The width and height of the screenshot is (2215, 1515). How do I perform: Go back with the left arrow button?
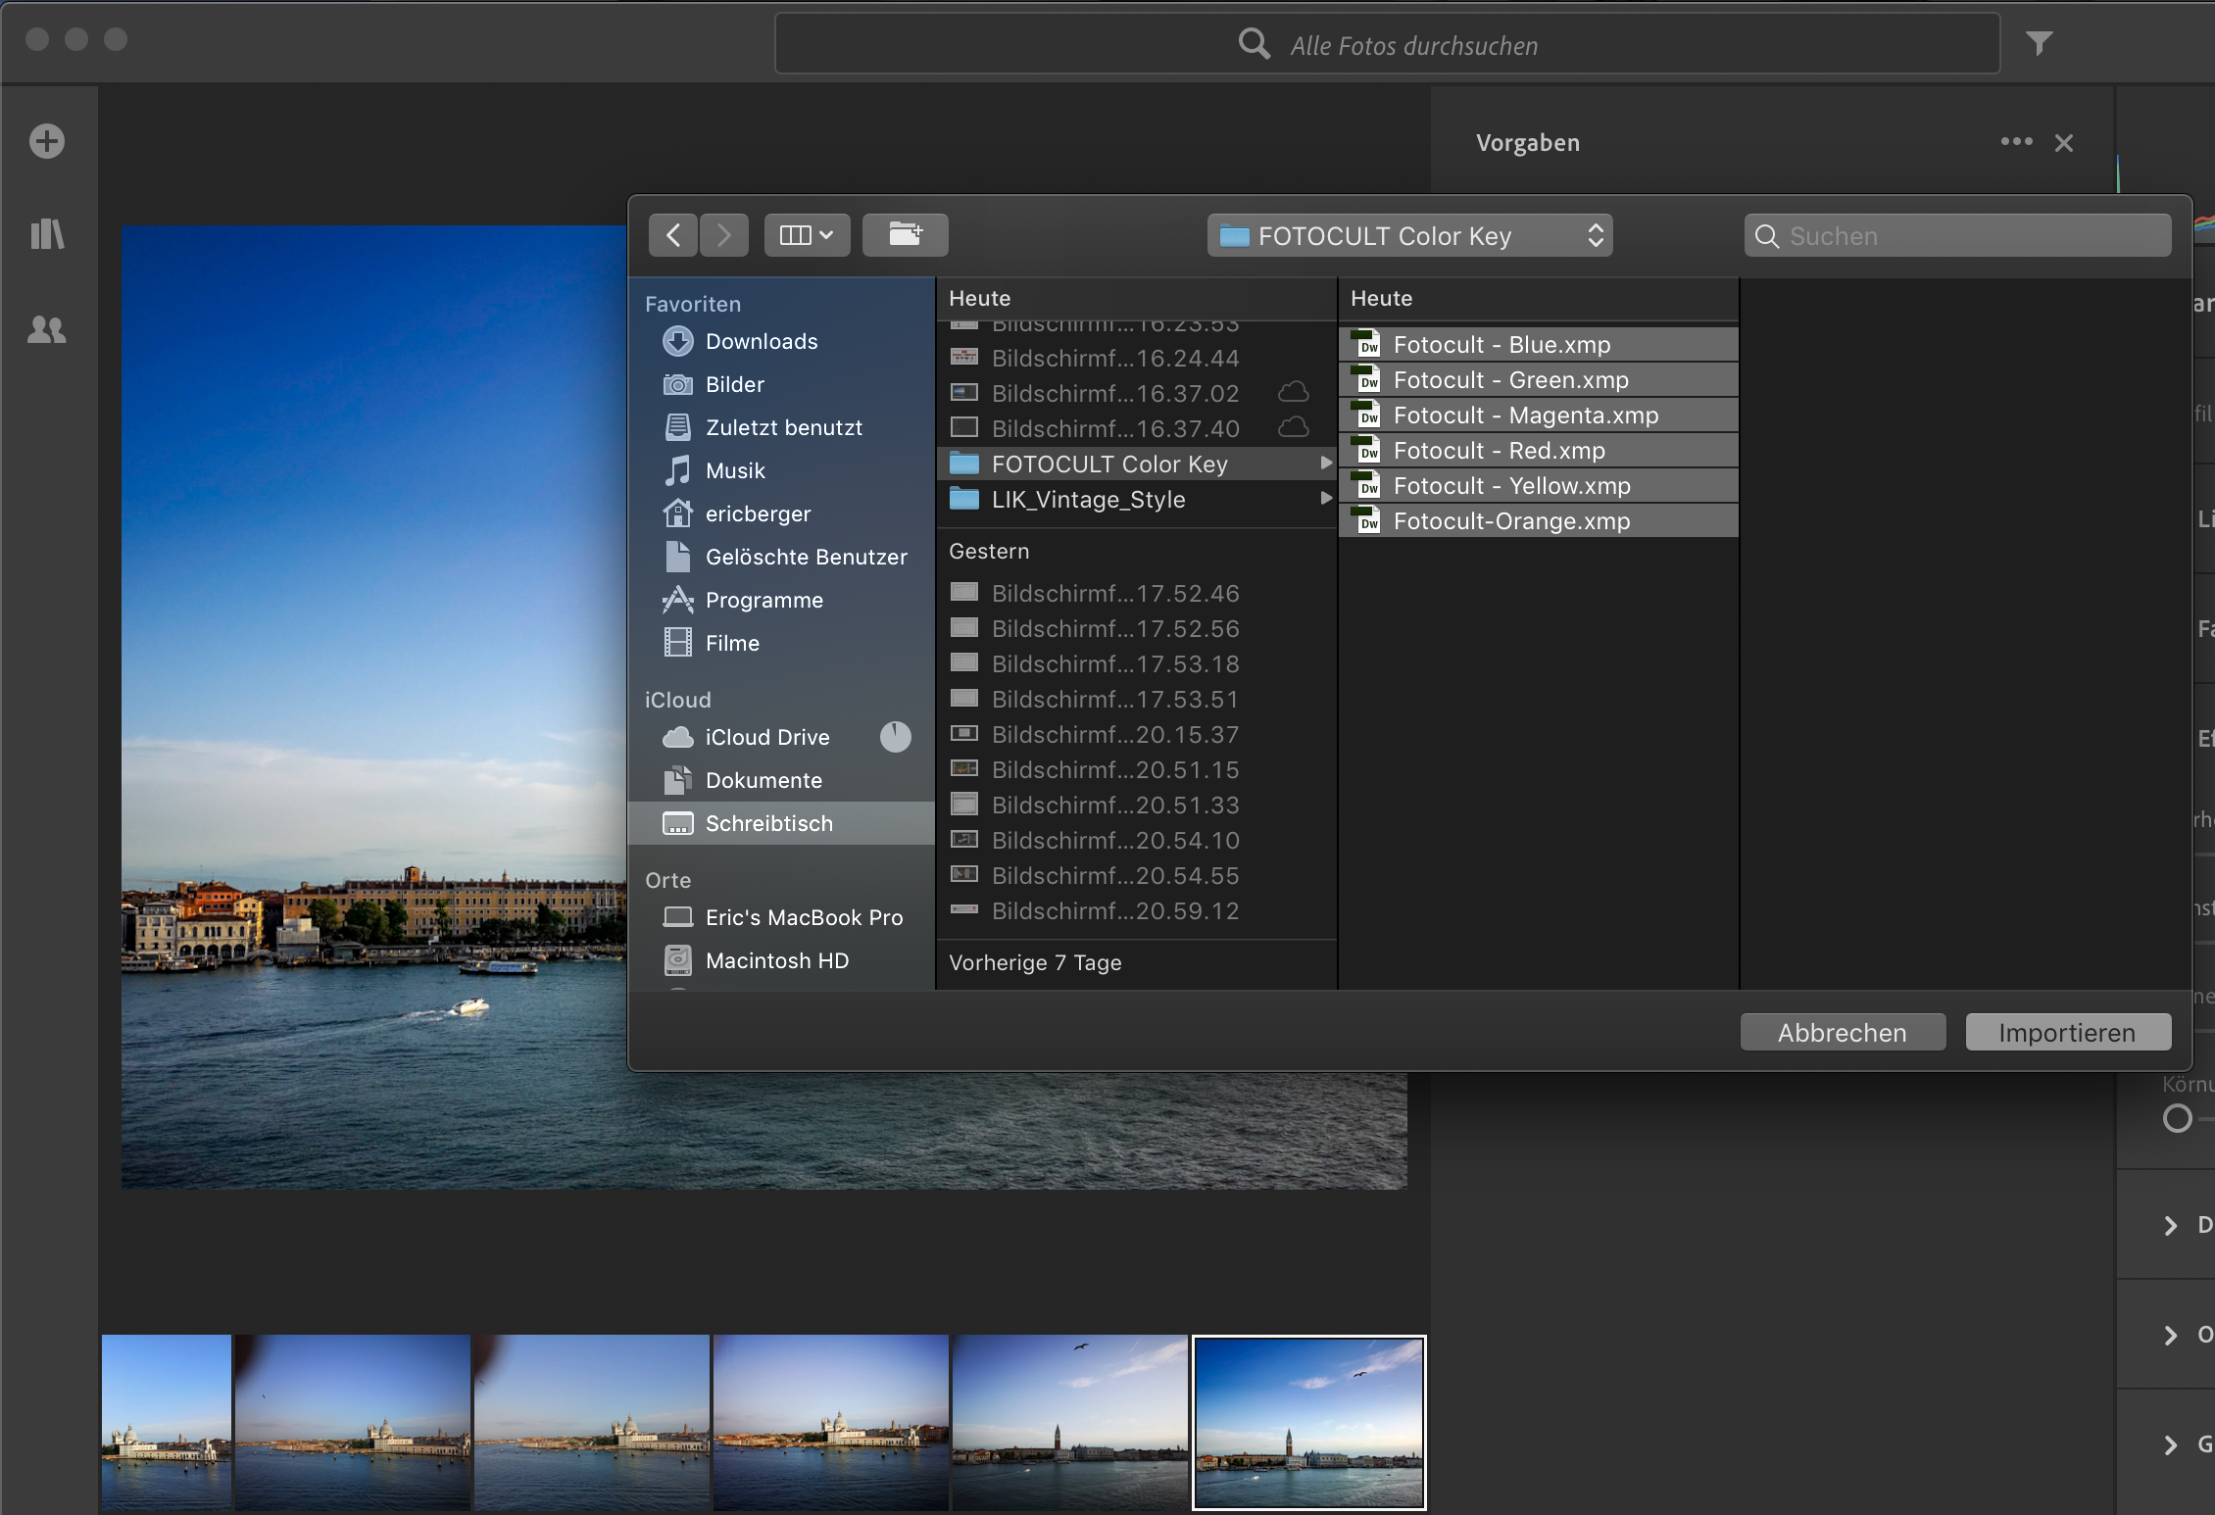pos(673,235)
